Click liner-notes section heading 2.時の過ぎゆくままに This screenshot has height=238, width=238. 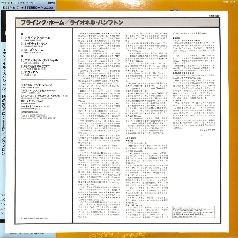[183, 73]
